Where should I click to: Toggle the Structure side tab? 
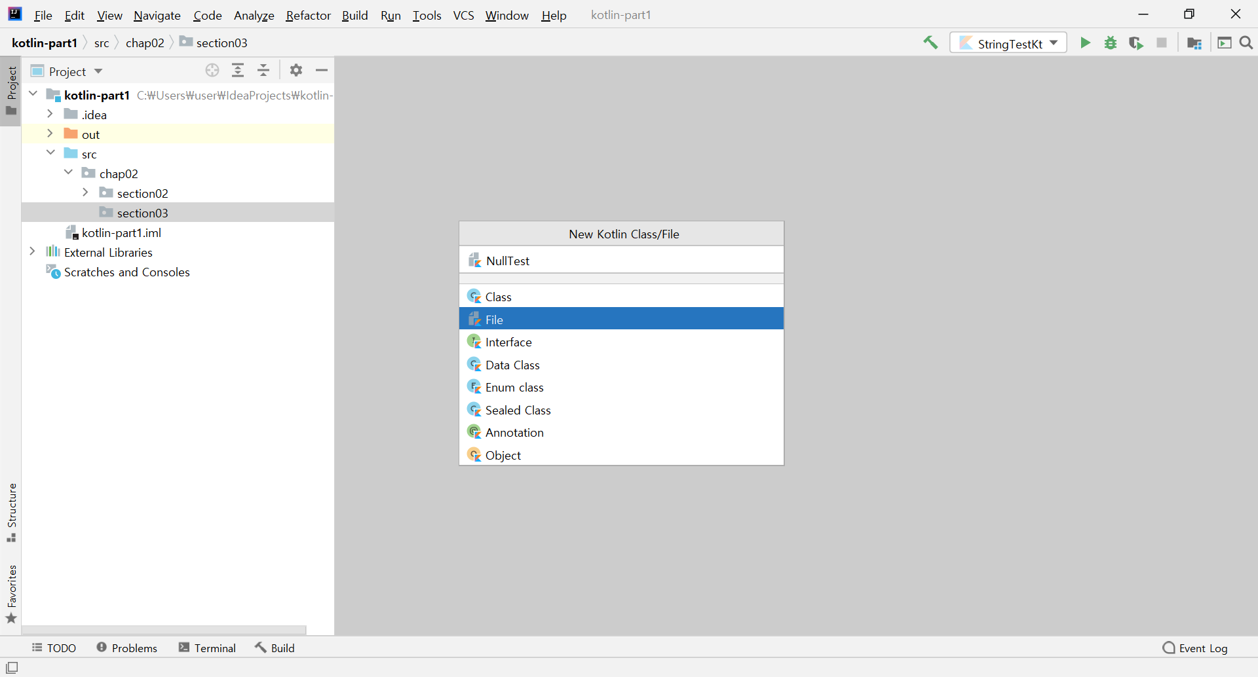[x=11, y=513]
